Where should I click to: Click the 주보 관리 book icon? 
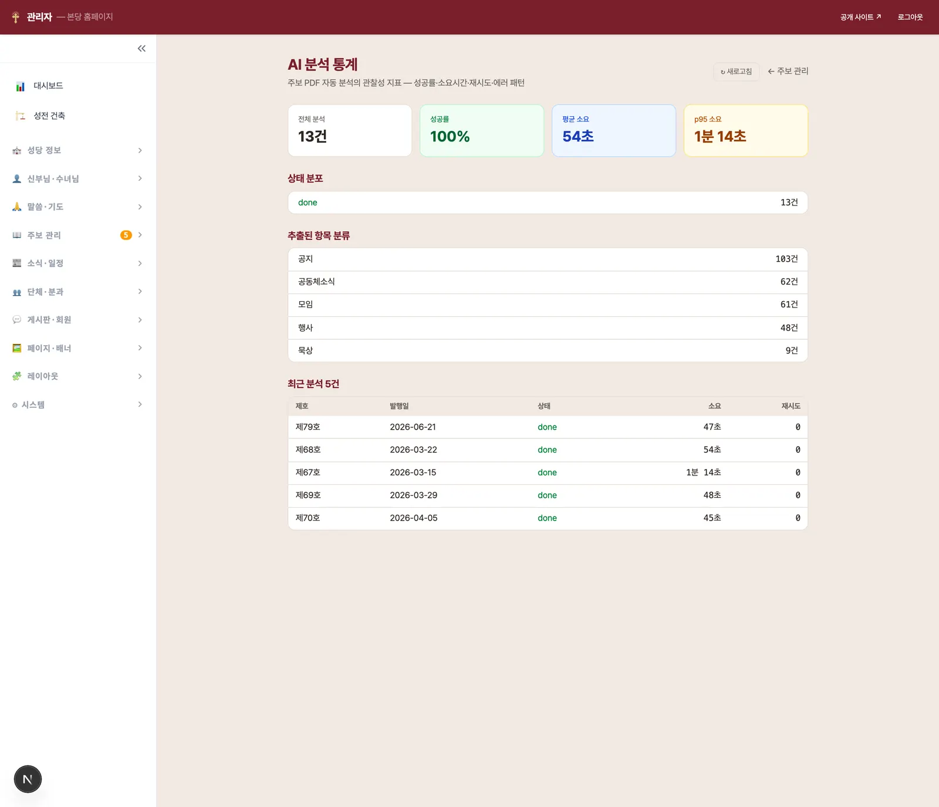click(x=17, y=235)
